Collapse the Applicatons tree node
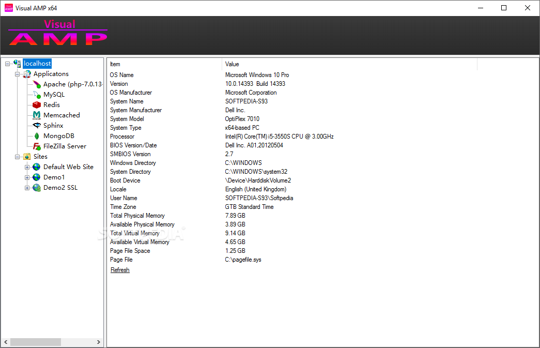Viewport: 540px width, 348px height. (17, 74)
